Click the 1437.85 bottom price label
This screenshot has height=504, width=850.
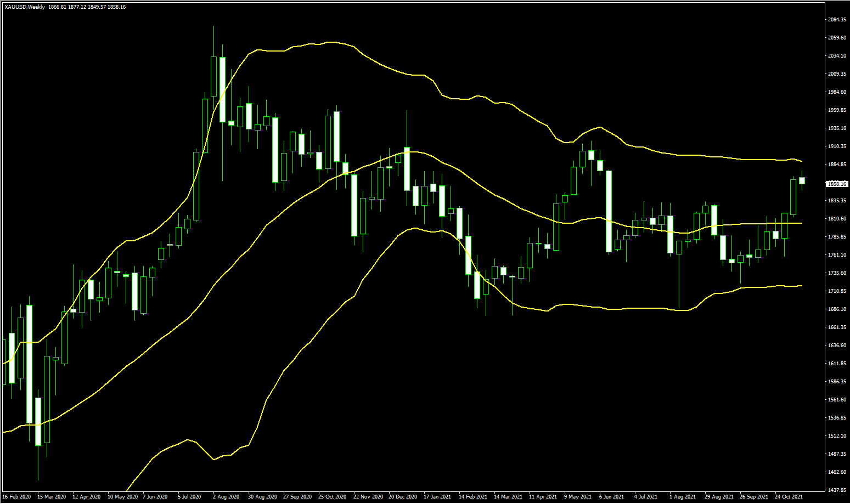(836, 490)
